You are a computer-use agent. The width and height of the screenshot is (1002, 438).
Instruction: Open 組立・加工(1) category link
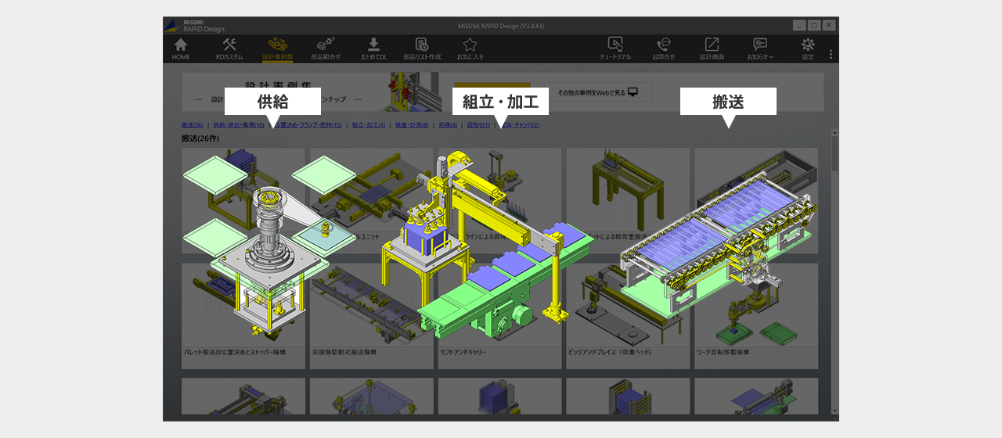click(x=368, y=125)
